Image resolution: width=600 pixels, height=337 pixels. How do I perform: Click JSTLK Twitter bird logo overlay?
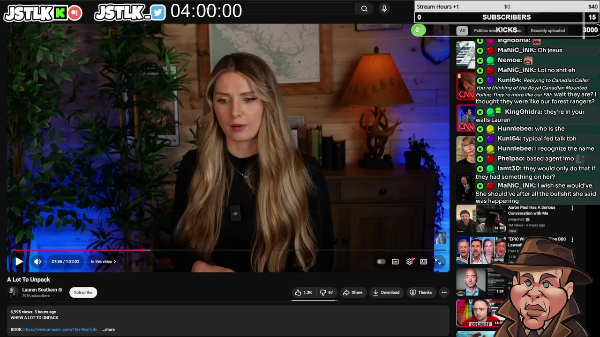tap(130, 13)
